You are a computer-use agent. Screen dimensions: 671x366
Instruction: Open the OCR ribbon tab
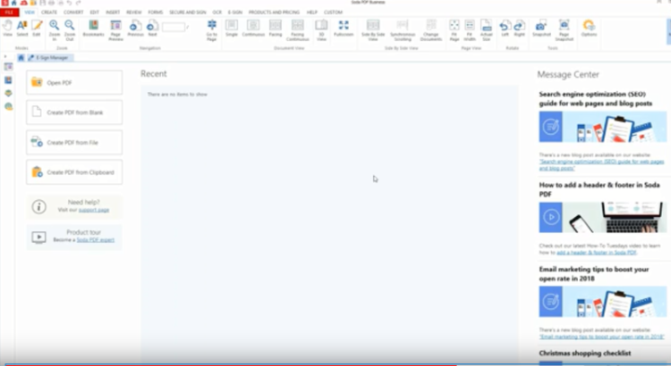coord(217,12)
